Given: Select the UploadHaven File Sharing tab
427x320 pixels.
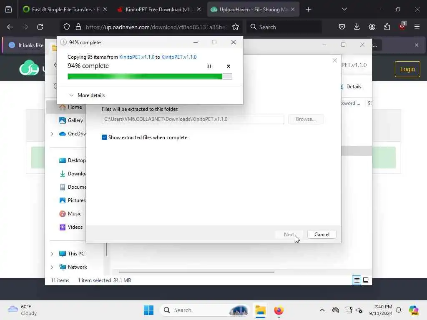Looking at the screenshot, I should point(253,10).
